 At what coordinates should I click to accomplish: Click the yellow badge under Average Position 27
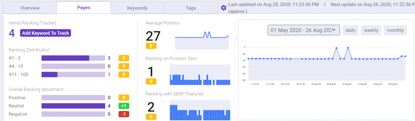151,46
